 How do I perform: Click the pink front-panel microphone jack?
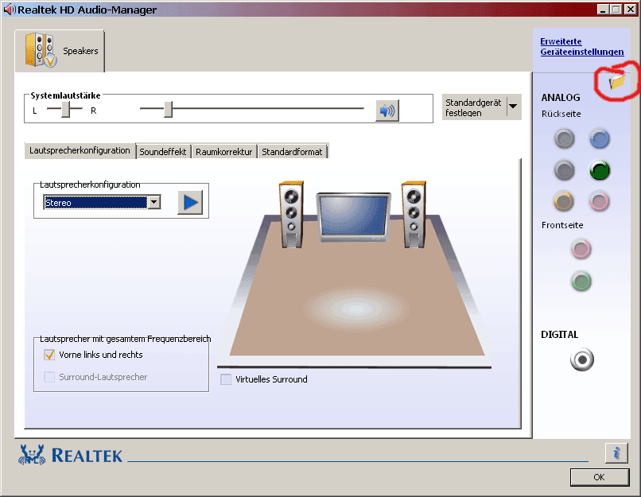tap(581, 250)
